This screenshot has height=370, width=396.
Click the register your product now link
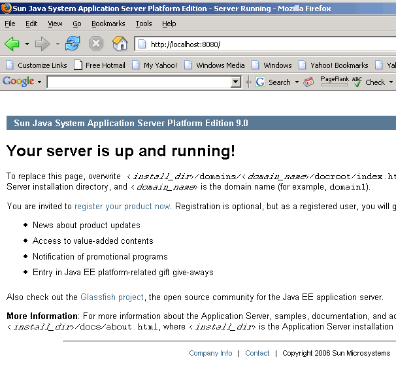pos(122,207)
